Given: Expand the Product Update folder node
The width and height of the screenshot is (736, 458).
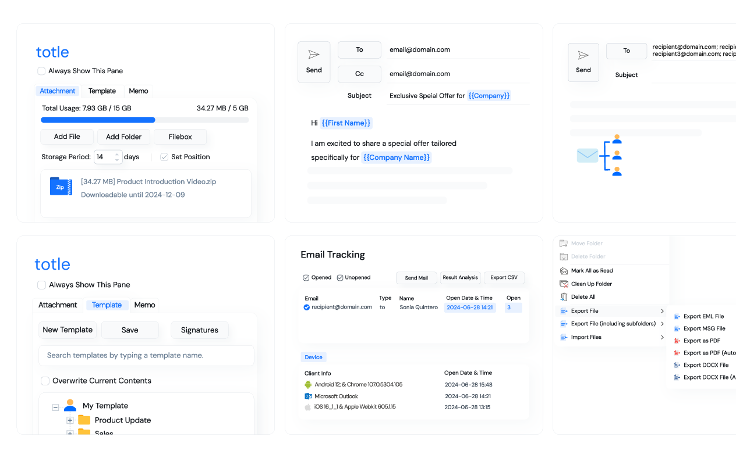Looking at the screenshot, I should [x=69, y=420].
